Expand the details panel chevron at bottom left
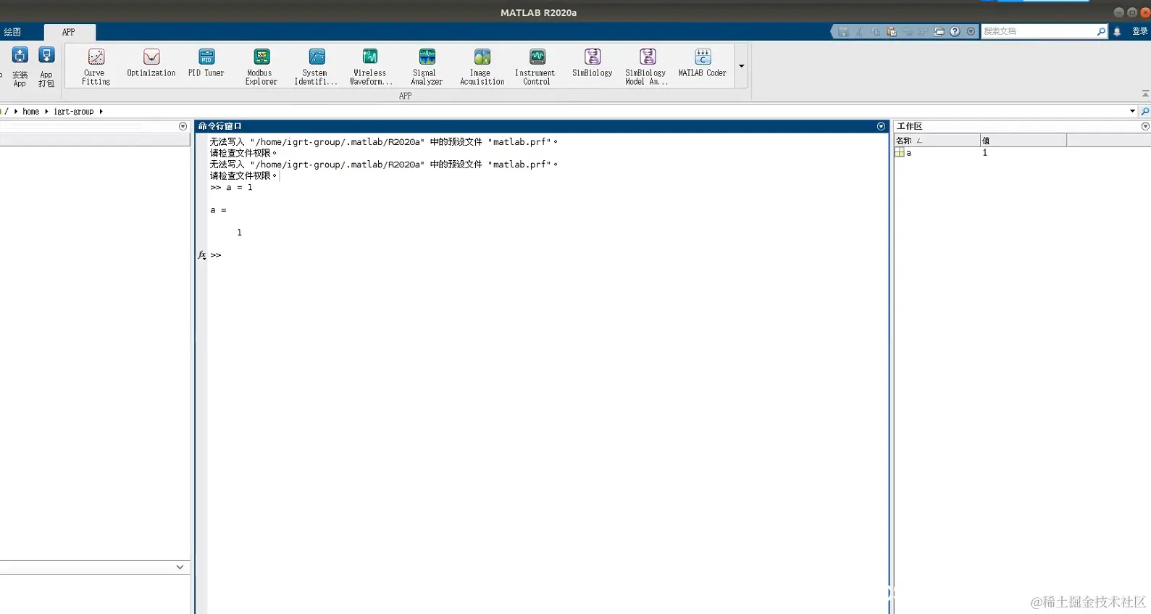This screenshot has height=614, width=1151. click(x=180, y=567)
